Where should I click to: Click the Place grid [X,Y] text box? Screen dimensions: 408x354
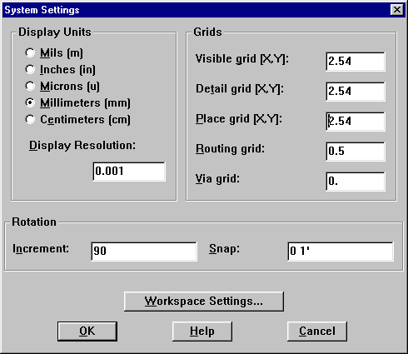[x=356, y=122]
